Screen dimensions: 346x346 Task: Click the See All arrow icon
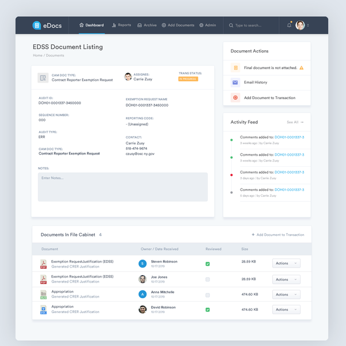302,122
